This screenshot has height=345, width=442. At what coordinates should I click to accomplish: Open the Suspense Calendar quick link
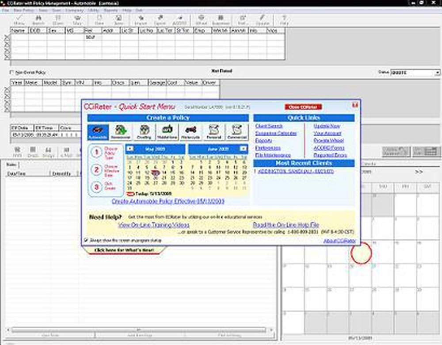coord(276,133)
